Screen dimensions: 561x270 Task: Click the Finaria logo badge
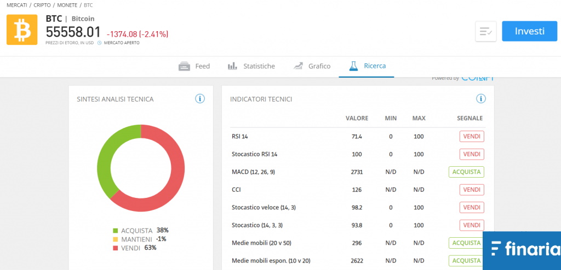click(522, 250)
